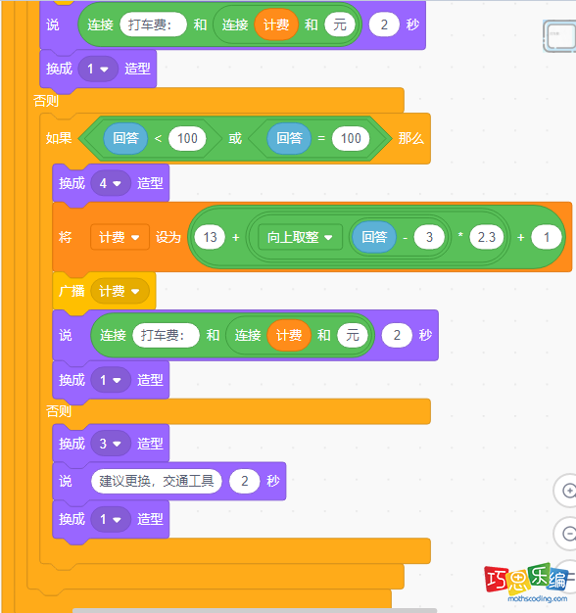
Task: Select 计费 variable reporter in topmost say block
Action: [x=276, y=24]
